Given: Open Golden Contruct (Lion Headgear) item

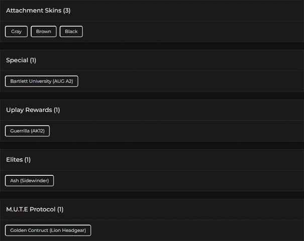Looking at the screenshot, I should tap(48, 230).
